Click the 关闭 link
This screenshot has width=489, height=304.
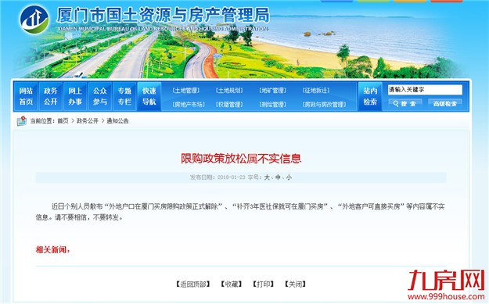coord(295,284)
